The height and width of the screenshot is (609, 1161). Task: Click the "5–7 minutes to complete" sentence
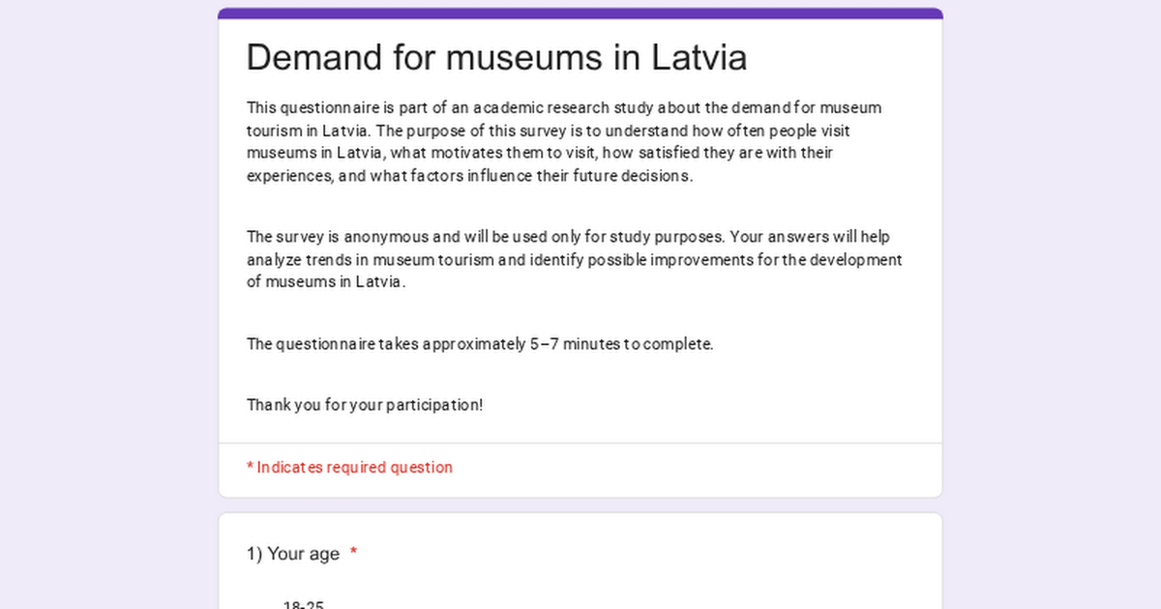[480, 344]
